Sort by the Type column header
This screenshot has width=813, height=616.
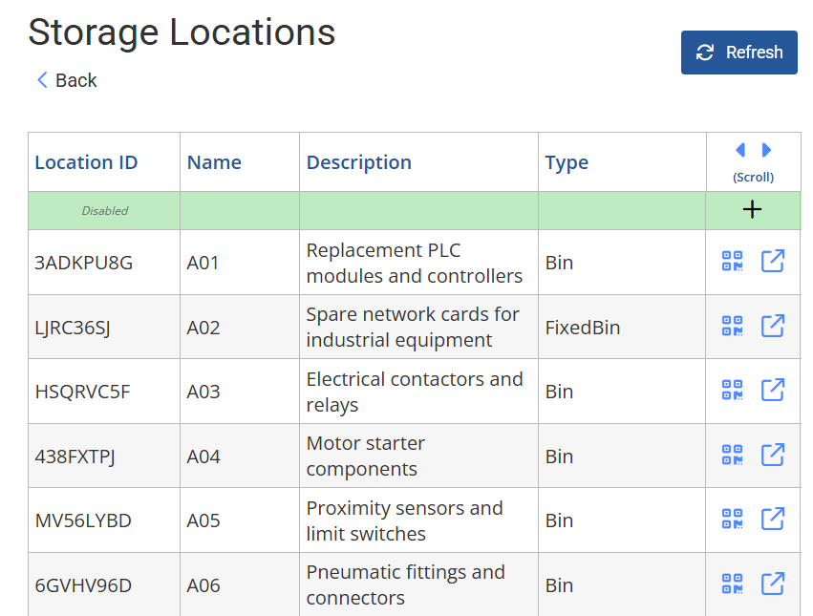point(567,162)
